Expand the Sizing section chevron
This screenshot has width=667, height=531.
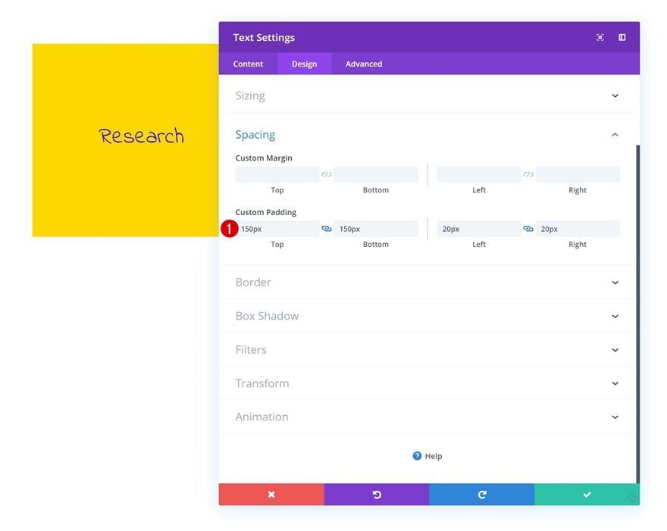pos(615,95)
